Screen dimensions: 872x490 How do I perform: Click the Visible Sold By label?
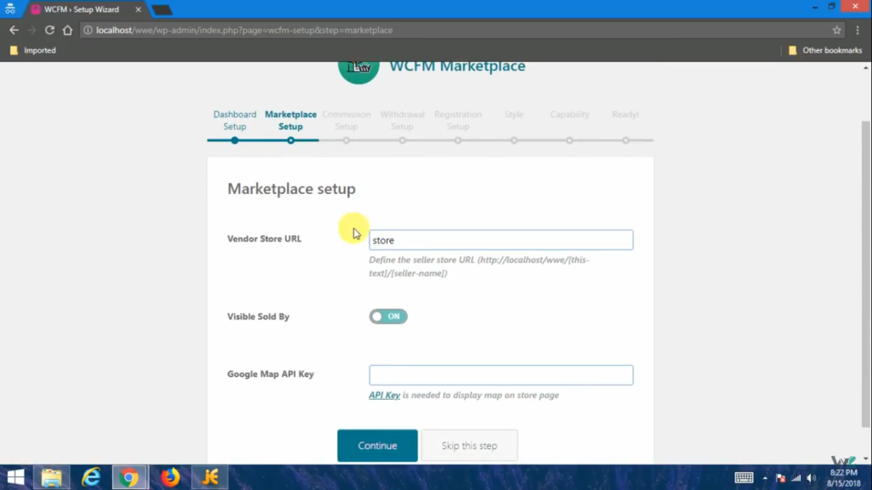258,316
